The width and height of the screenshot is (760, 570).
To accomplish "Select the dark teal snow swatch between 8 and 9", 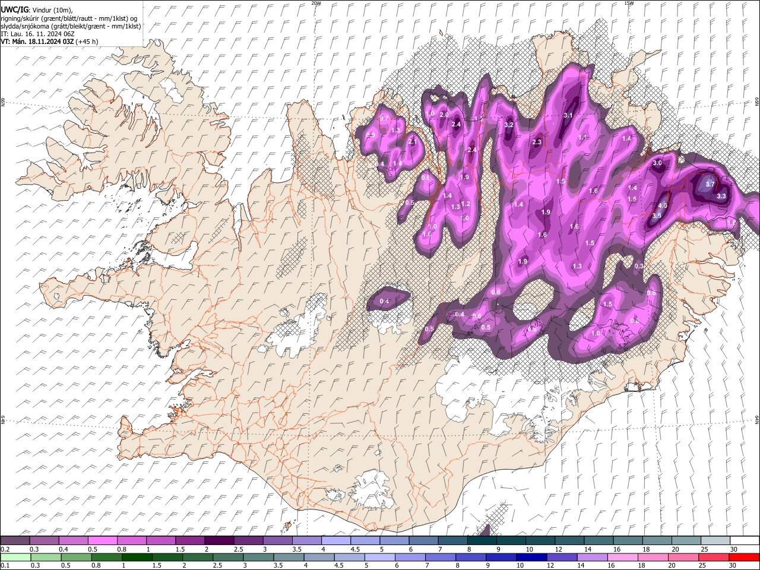I will 481,540.
